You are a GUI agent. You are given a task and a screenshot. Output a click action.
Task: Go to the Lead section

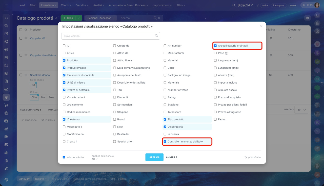(x=22, y=5)
